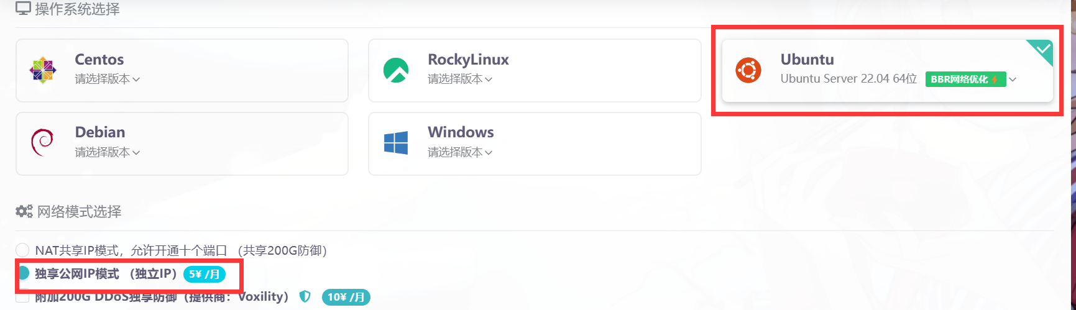Expand the Ubuntu Server 22.04 version dropdown
Image resolution: width=1076 pixels, height=310 pixels.
[x=1013, y=80]
